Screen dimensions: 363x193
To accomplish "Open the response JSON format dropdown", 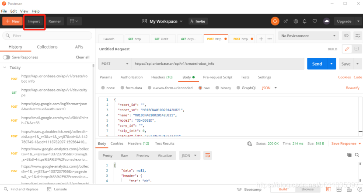I will [189, 155].
